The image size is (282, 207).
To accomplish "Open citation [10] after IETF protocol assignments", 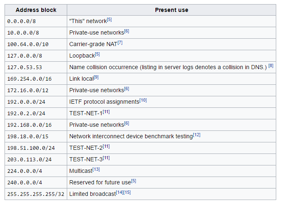I will (x=143, y=100).
